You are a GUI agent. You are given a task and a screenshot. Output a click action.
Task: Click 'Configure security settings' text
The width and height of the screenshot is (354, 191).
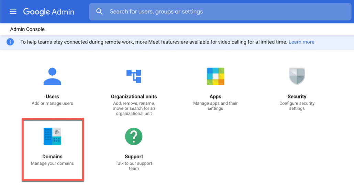tap(297, 106)
